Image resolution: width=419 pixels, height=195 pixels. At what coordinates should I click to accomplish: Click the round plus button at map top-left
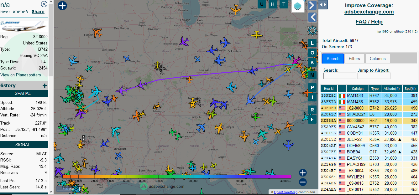coord(62,6)
